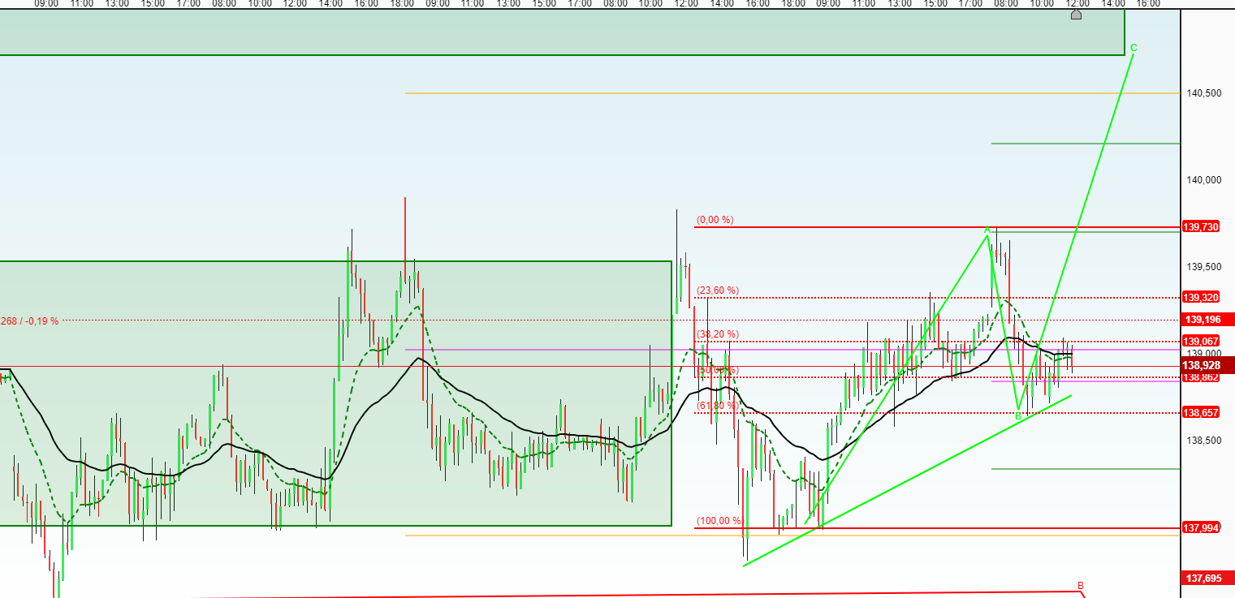Click the green wave label B
This screenshot has width=1235, height=598.
(x=1018, y=416)
